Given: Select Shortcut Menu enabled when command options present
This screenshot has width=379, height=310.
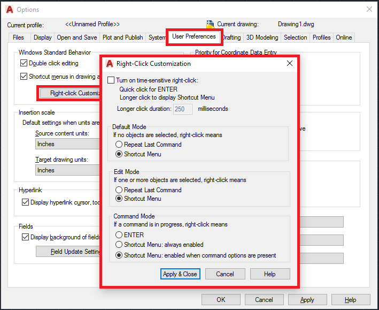Looking at the screenshot, I should (119, 255).
